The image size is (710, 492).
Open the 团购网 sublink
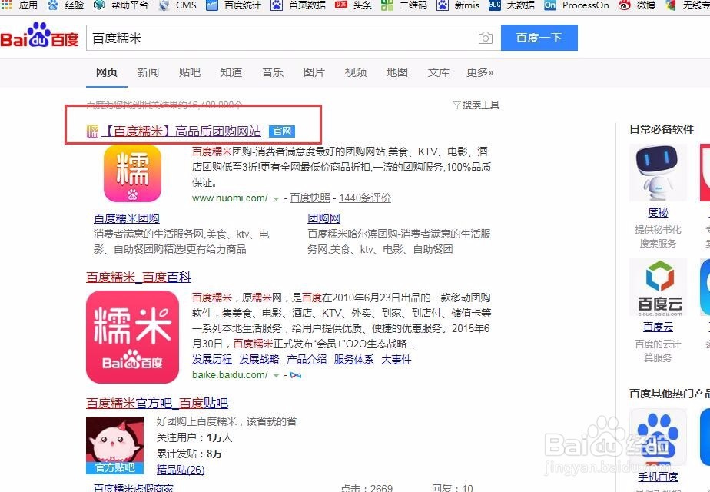(x=323, y=218)
